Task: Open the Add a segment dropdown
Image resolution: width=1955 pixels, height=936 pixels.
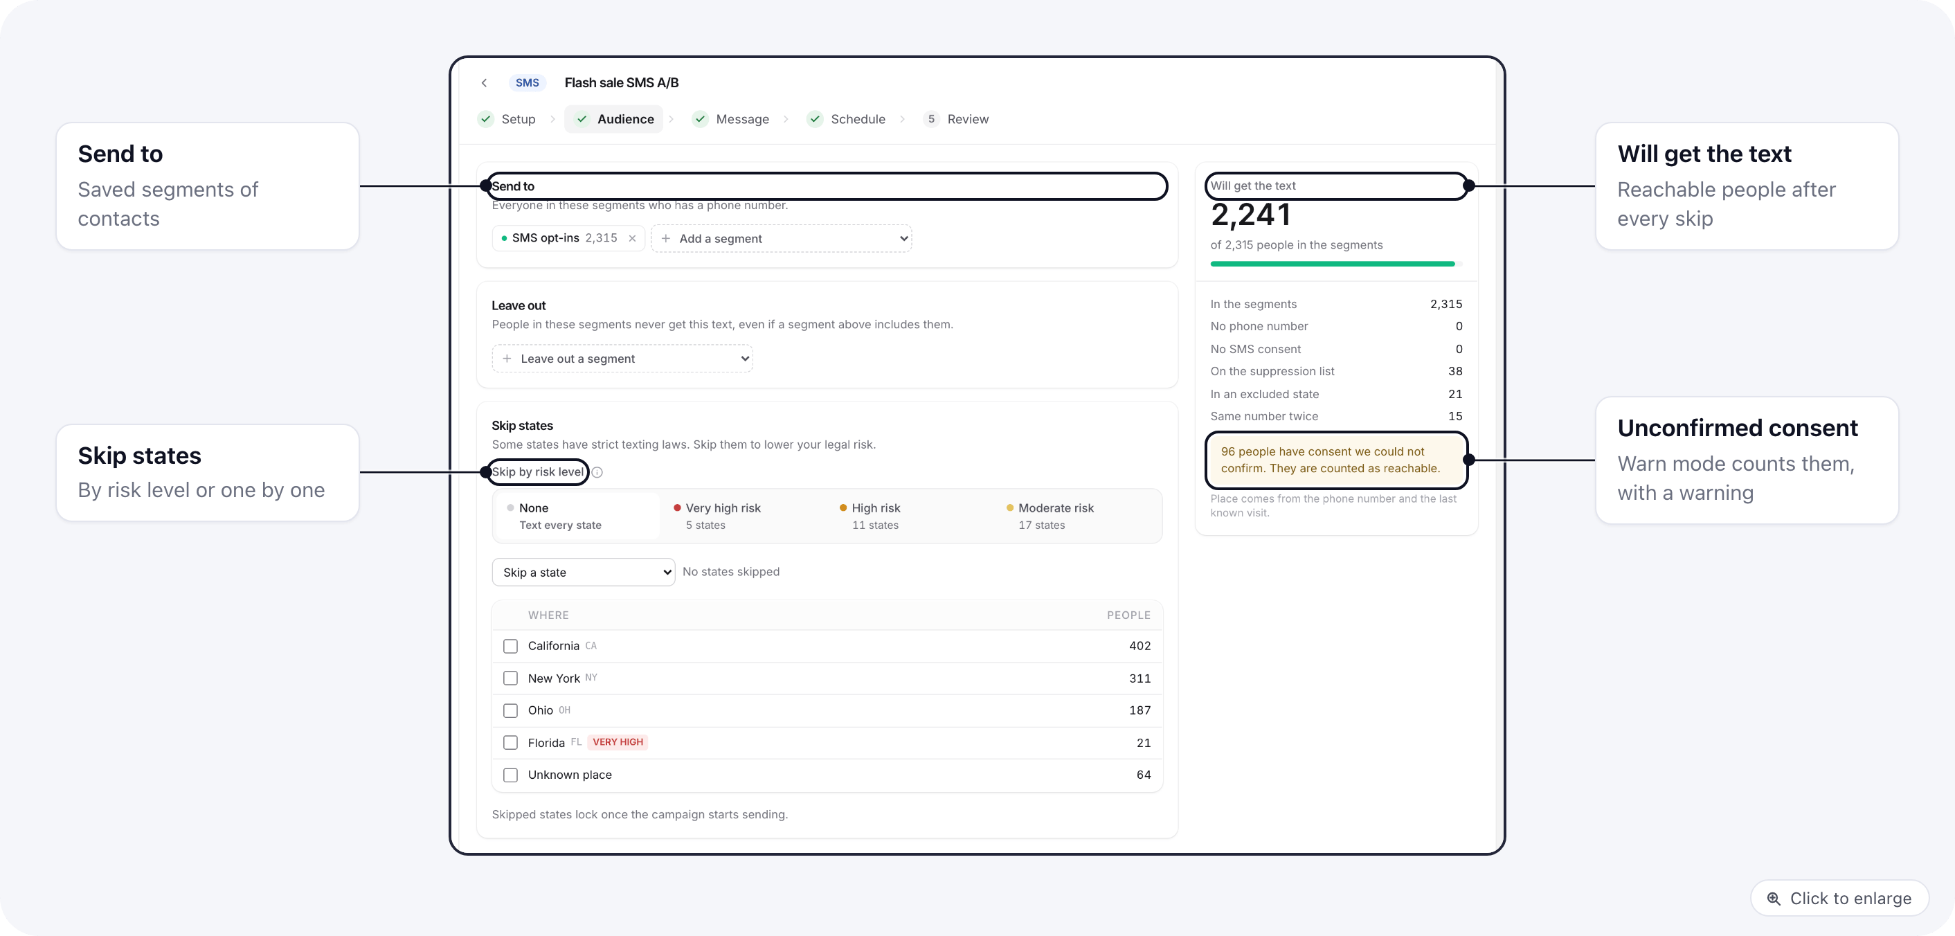Action: (782, 238)
